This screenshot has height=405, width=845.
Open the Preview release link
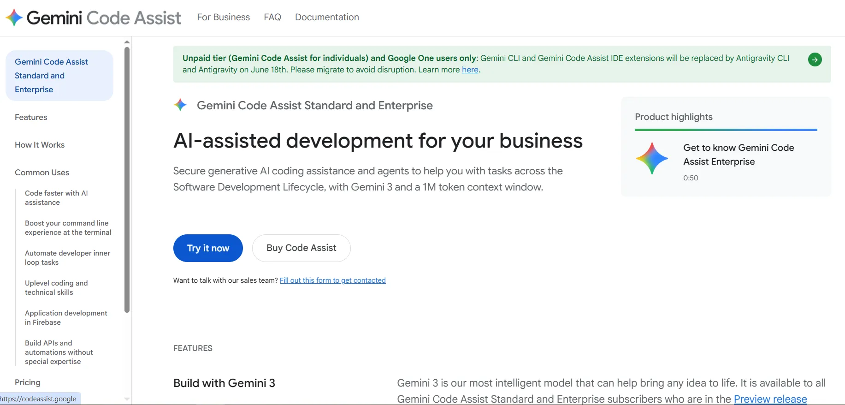tap(770, 399)
